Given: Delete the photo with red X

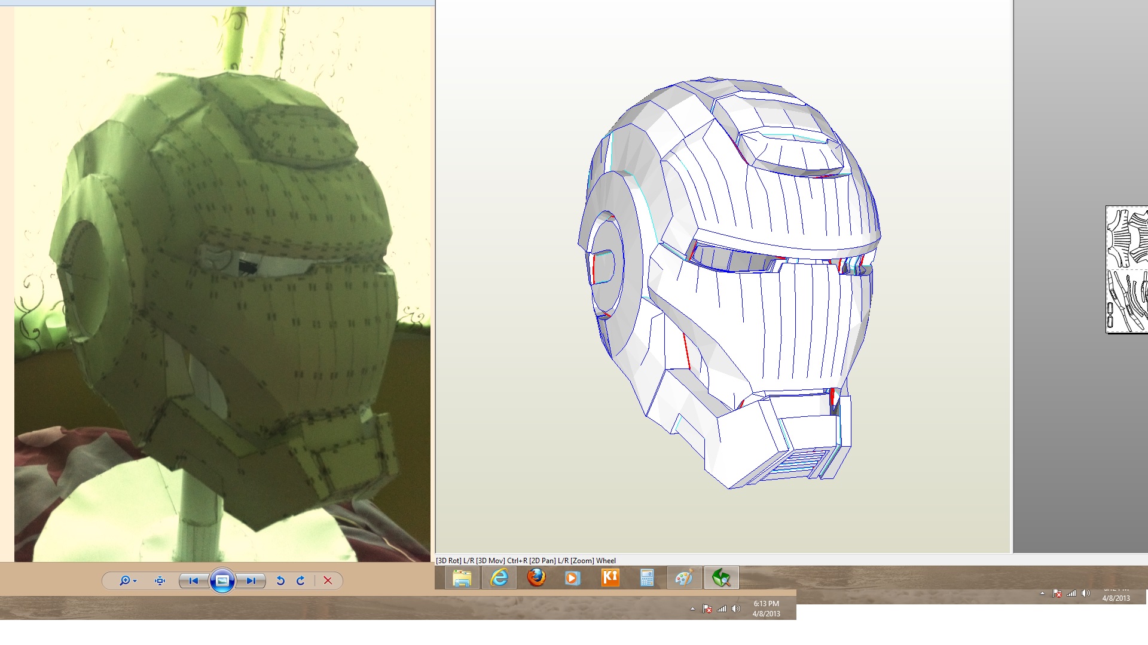Looking at the screenshot, I should (x=328, y=580).
